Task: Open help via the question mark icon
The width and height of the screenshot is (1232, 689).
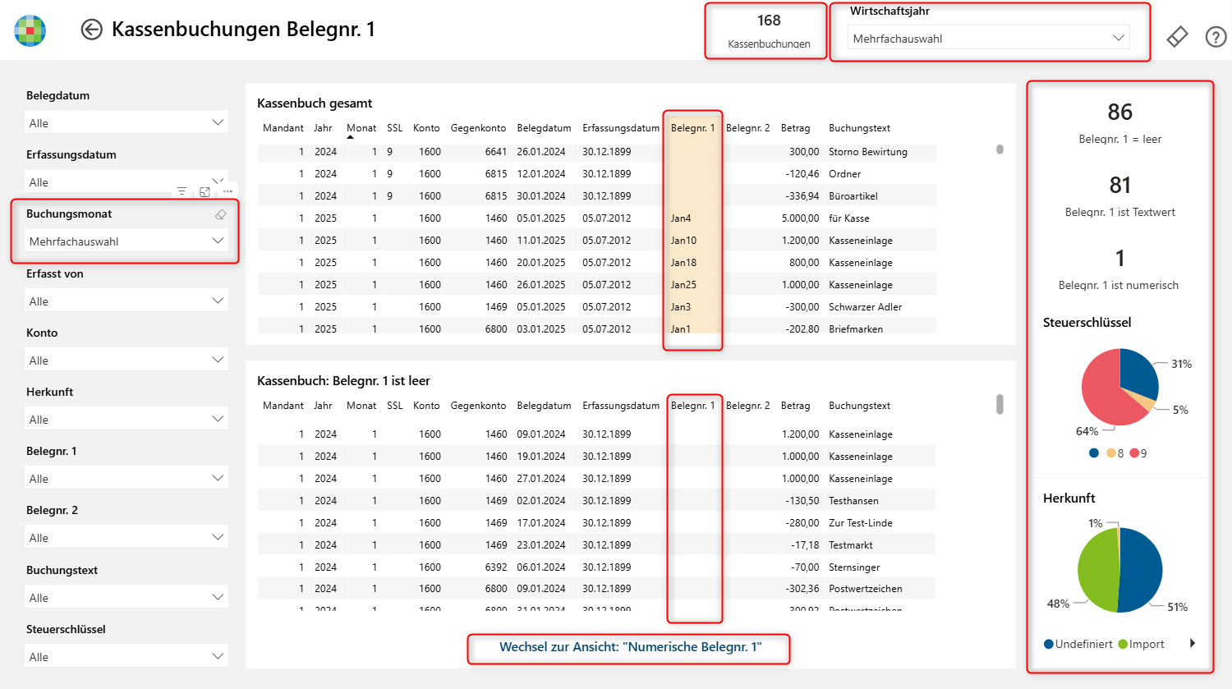Action: tap(1216, 37)
